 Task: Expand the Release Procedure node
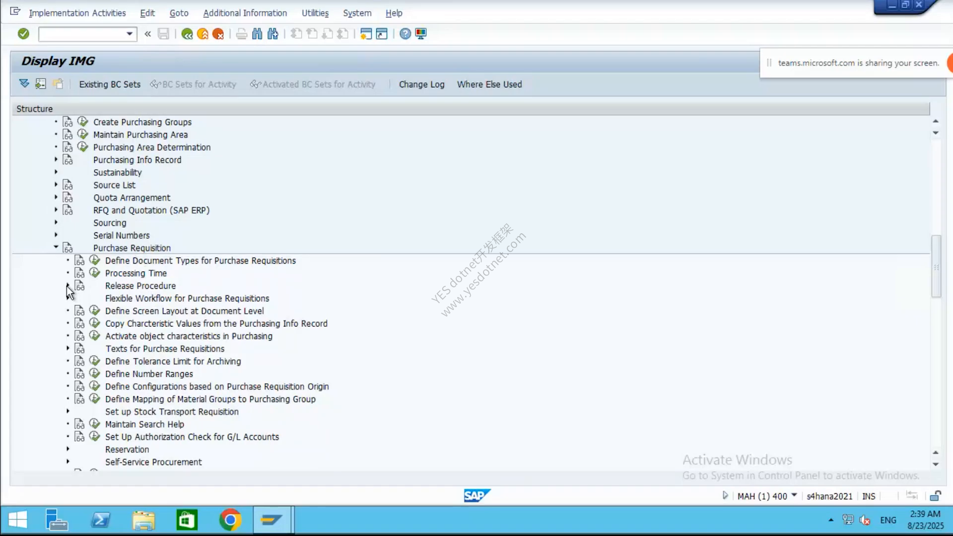[68, 285]
